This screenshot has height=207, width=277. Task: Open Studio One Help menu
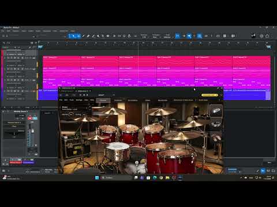[73, 31]
